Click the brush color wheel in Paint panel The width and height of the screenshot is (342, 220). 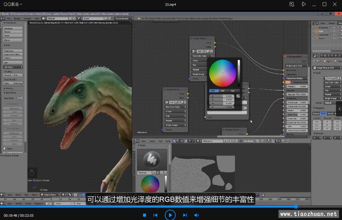tap(150, 184)
